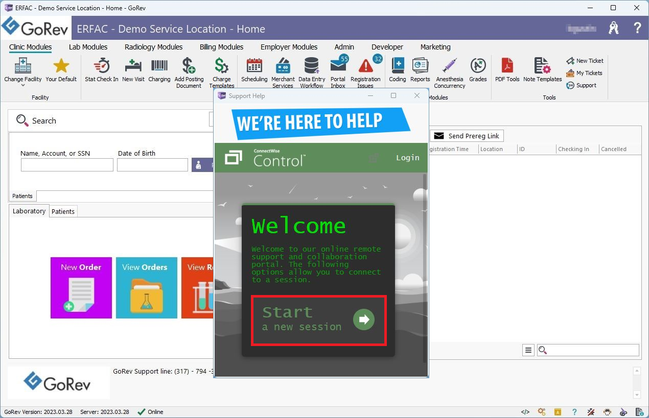
Task: Open the hamburger menu beside the grid search
Action: [x=528, y=350]
